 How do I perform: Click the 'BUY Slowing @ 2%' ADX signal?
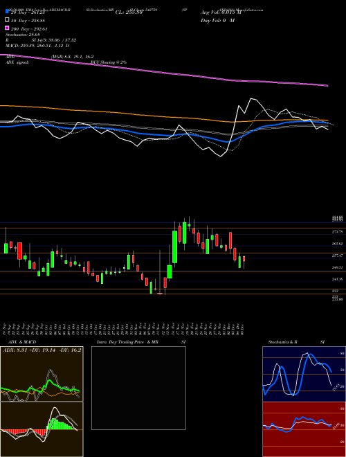coord(109,62)
